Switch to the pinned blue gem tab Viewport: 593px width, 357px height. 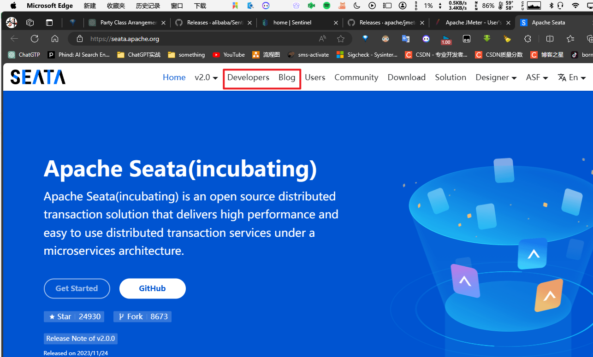point(73,23)
